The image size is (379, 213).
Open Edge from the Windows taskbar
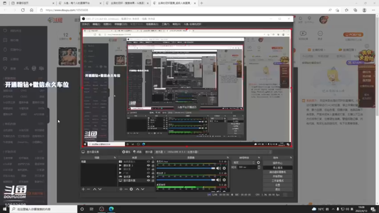(111, 209)
